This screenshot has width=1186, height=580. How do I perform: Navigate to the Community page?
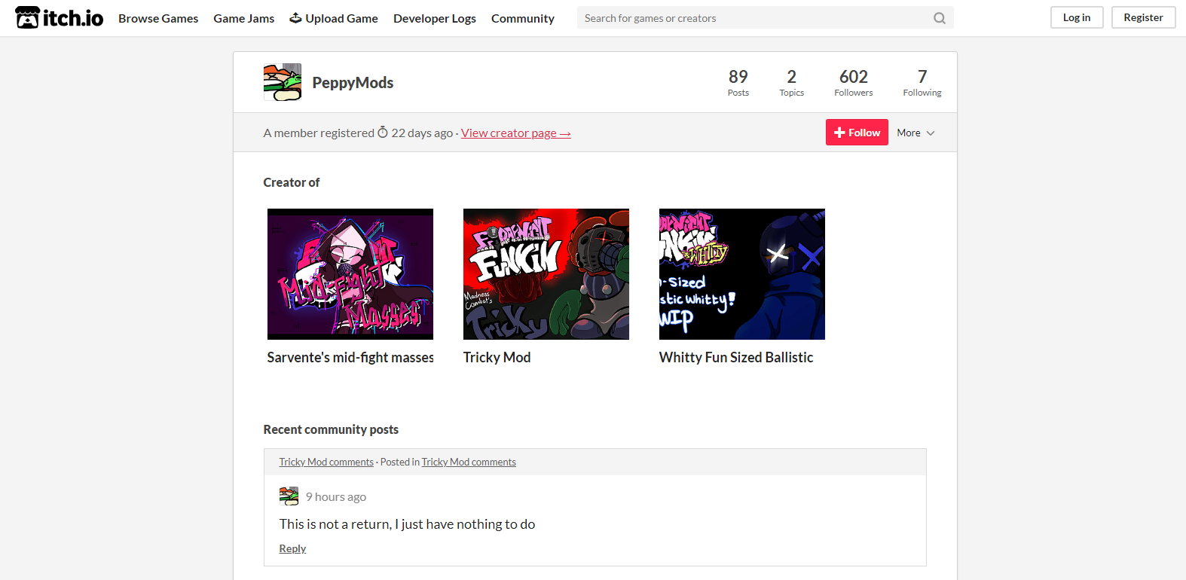(522, 18)
